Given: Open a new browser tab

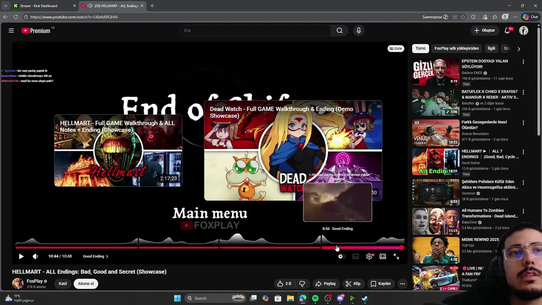Looking at the screenshot, I should click(152, 6).
